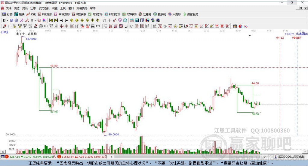Screen dimensions: 308x166
Task: Open P四方形 tool
Action: (x=45, y=14)
